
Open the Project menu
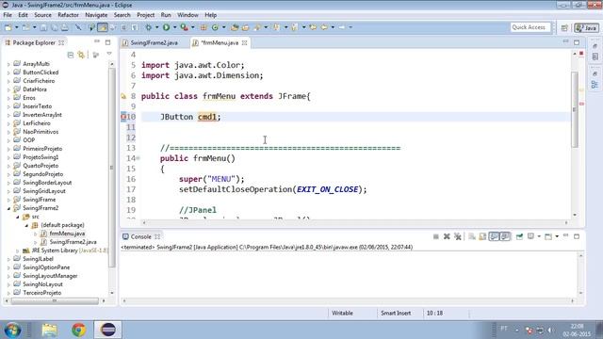[145, 15]
